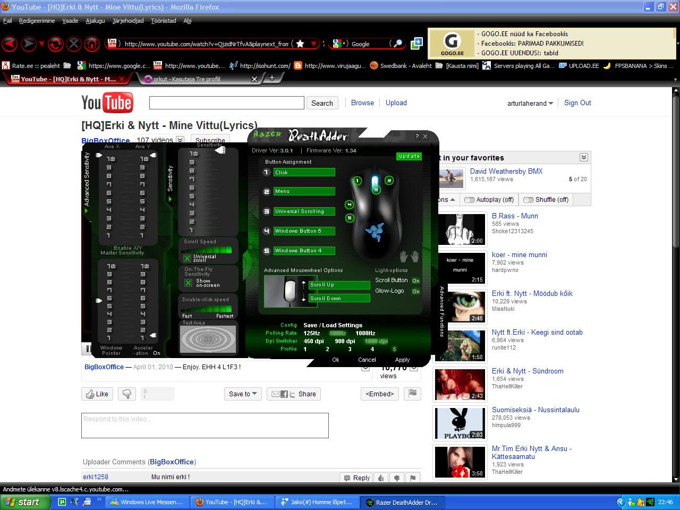Screen dimensions: 680x510
Task: Click the YouTube Search button
Action: (x=322, y=103)
